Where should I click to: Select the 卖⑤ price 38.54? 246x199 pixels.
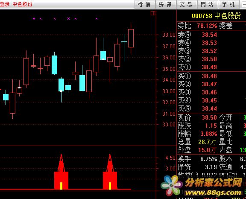209,35
